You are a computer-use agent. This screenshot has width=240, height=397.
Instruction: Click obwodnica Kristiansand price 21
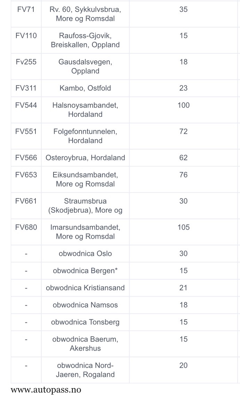click(x=183, y=288)
